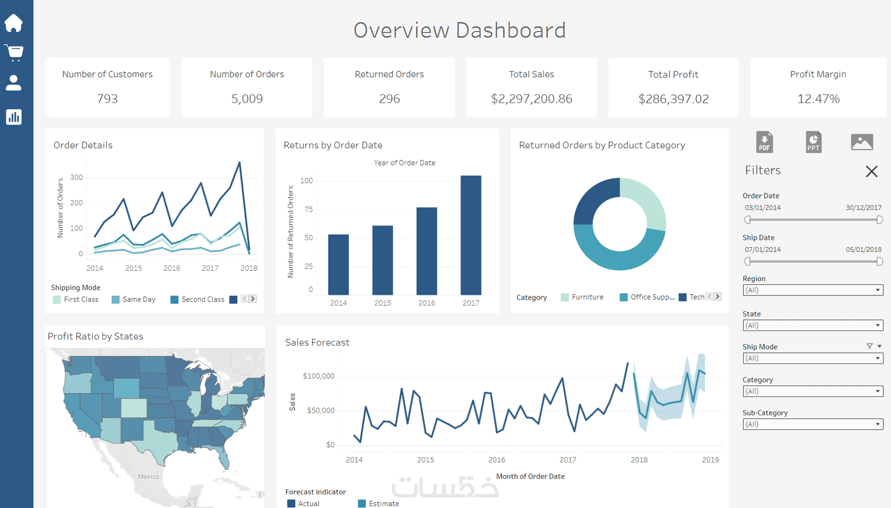Adjust Order Date slider right handle
Screen dimensions: 891x508
coord(879,220)
